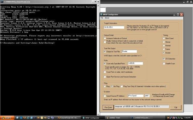Click the command prompt scrollbar down arrow
193x120 pixels.
tap(98, 114)
